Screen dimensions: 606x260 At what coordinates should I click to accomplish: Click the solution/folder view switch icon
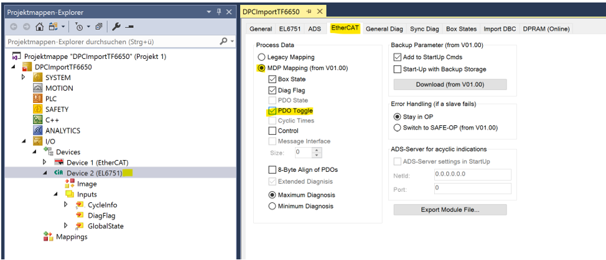52,27
